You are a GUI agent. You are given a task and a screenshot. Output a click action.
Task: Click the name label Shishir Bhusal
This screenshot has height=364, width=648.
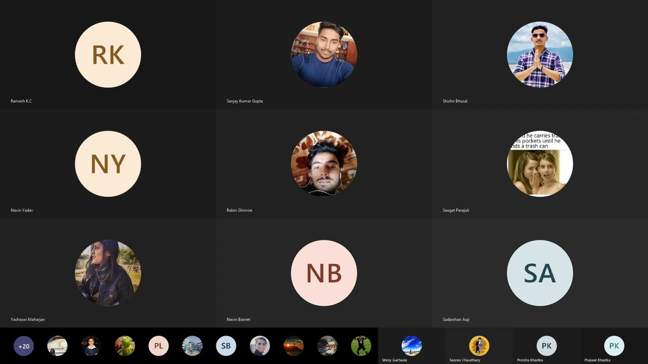455,101
